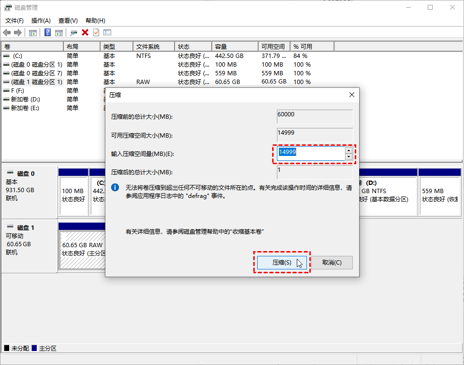Click the blue 主分区 legend swatch
The image size is (464, 365).
coord(34,348)
